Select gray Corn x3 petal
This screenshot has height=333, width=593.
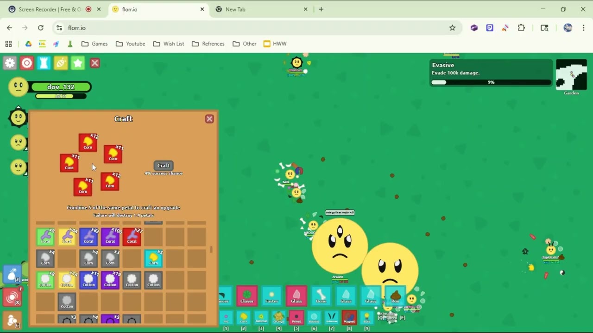110,259
